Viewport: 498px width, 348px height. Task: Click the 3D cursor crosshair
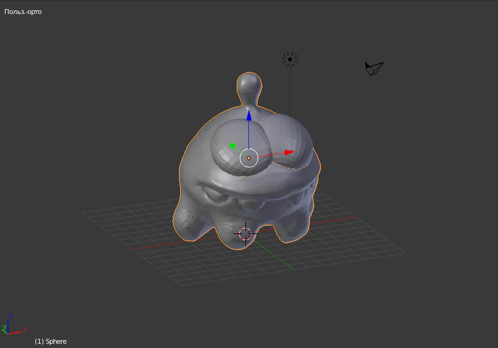(x=245, y=234)
